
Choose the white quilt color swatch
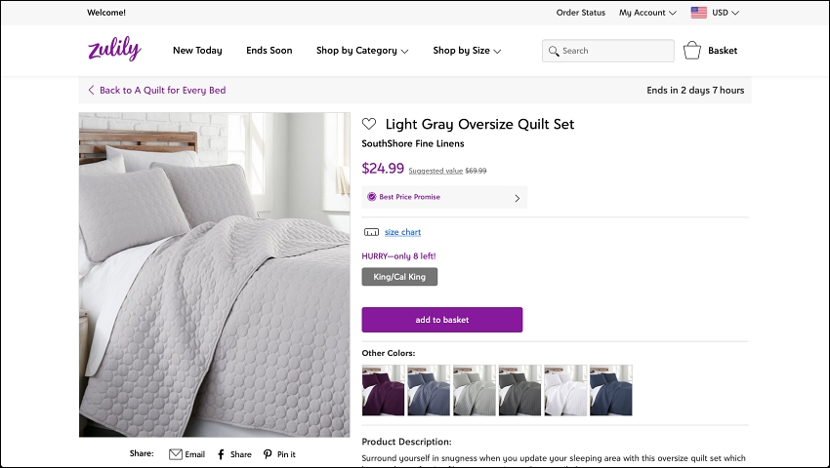pyautogui.click(x=565, y=390)
